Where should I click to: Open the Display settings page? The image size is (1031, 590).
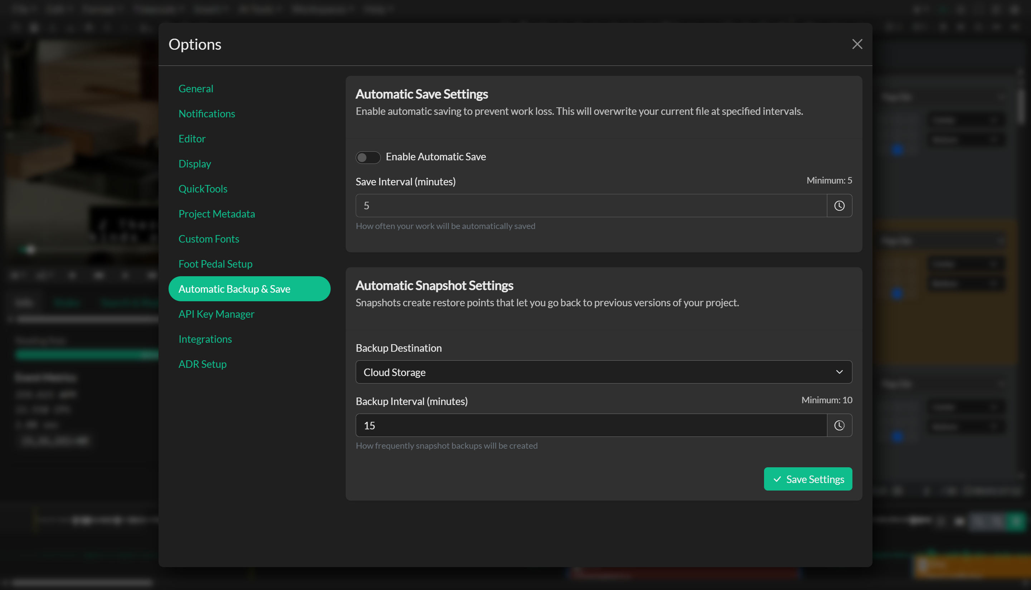tap(195, 163)
